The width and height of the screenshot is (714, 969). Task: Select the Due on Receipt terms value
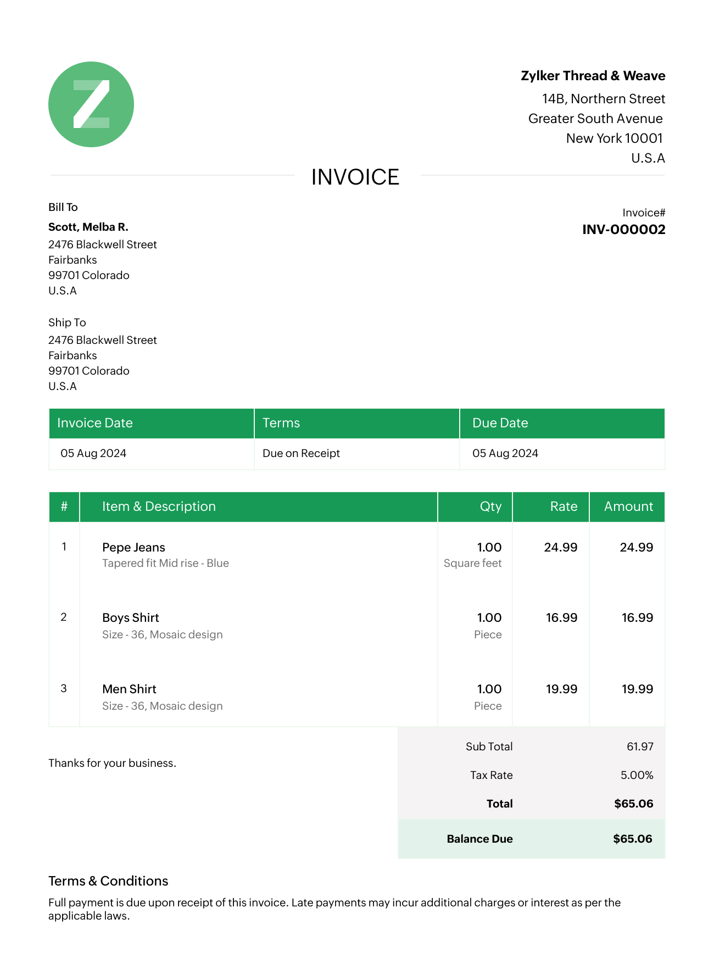pos(301,453)
